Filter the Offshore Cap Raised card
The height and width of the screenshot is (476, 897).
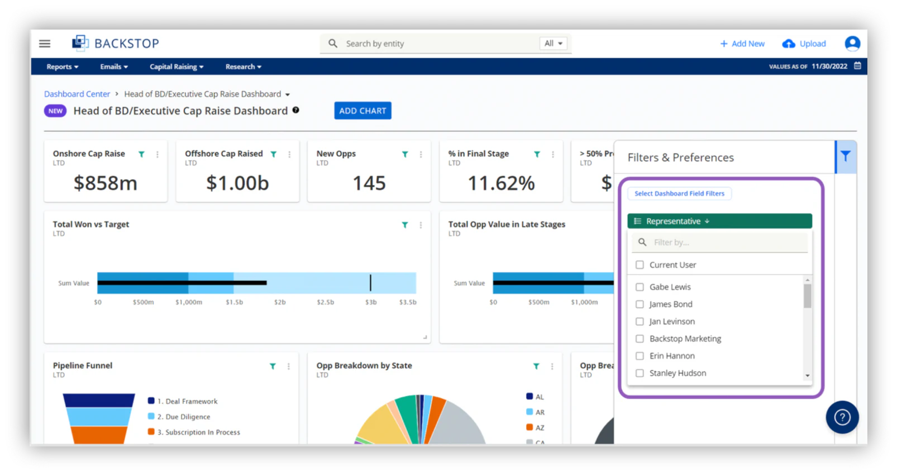274,154
